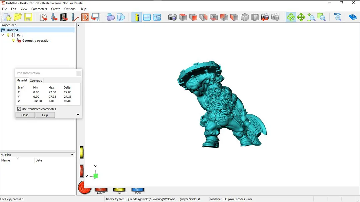Viewport: 360px width, 202px height.
Task: Open a project with the yellow folder icon
Action: tap(18, 17)
